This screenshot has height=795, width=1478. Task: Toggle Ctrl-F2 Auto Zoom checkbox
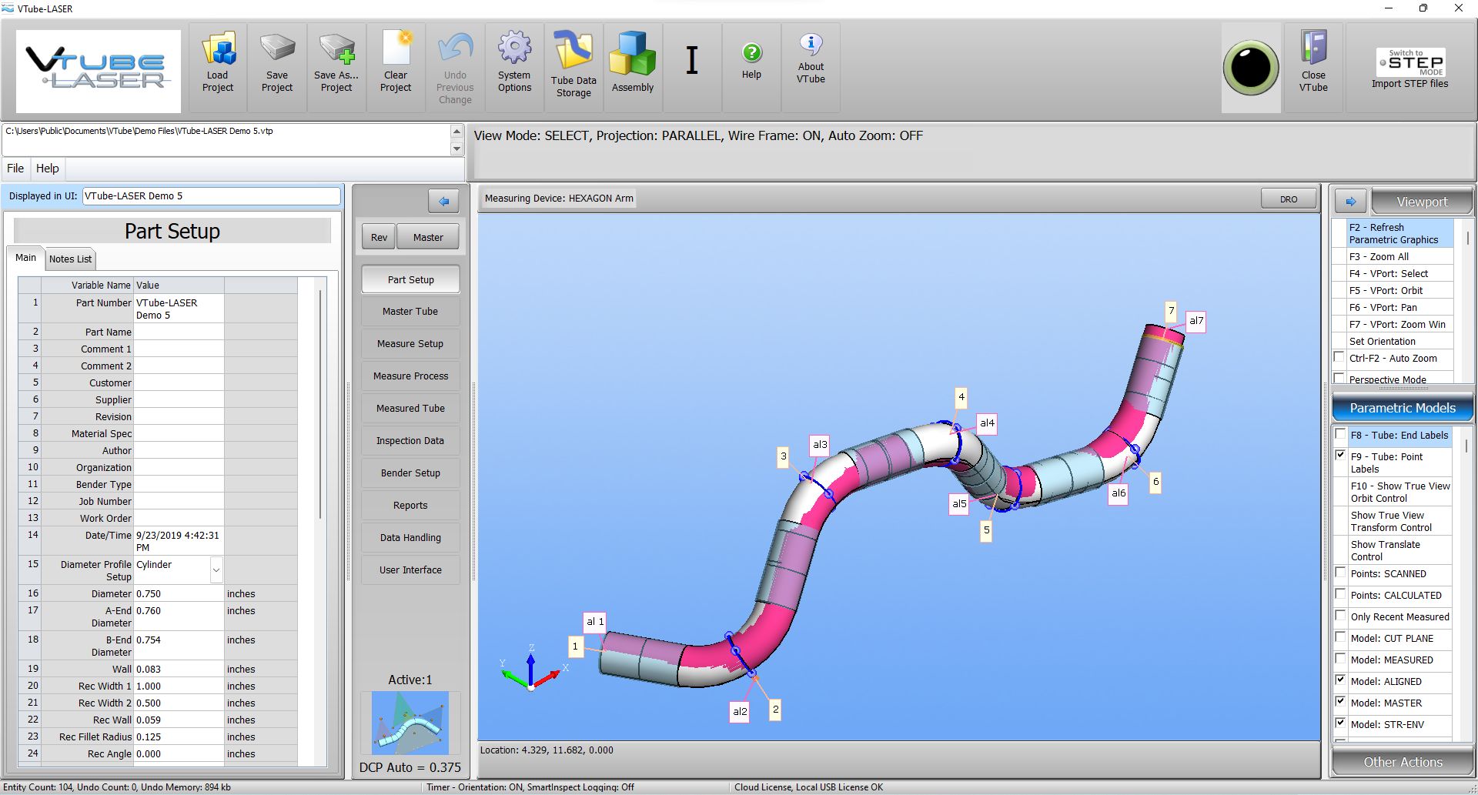(x=1339, y=357)
